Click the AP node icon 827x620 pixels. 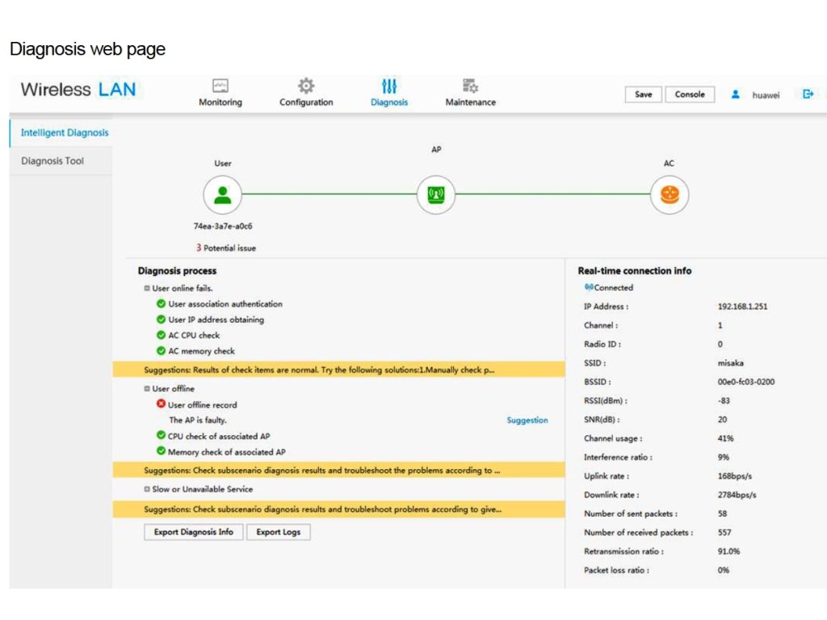click(x=436, y=195)
